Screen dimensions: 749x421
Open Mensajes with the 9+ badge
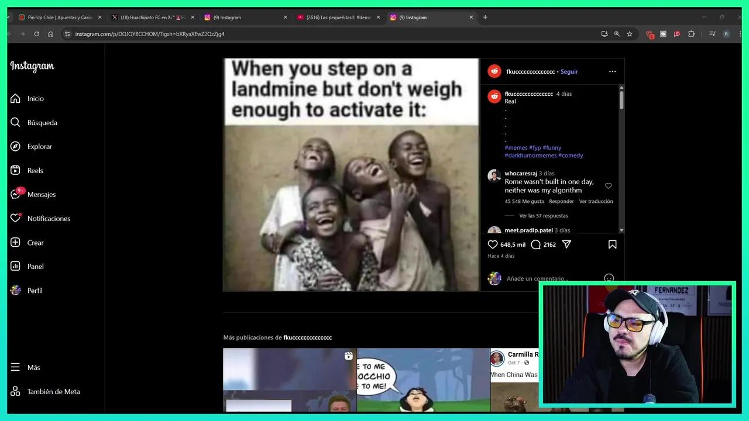tap(33, 194)
